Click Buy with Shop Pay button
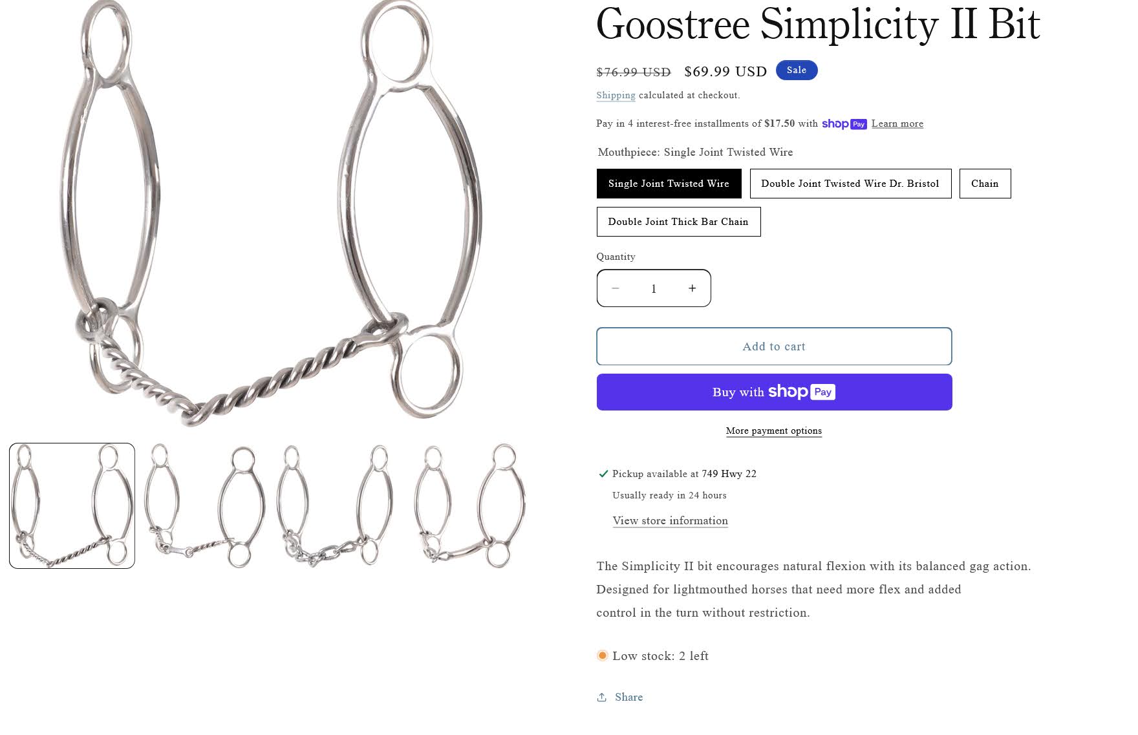Viewport: 1138px width, 735px height. point(774,392)
